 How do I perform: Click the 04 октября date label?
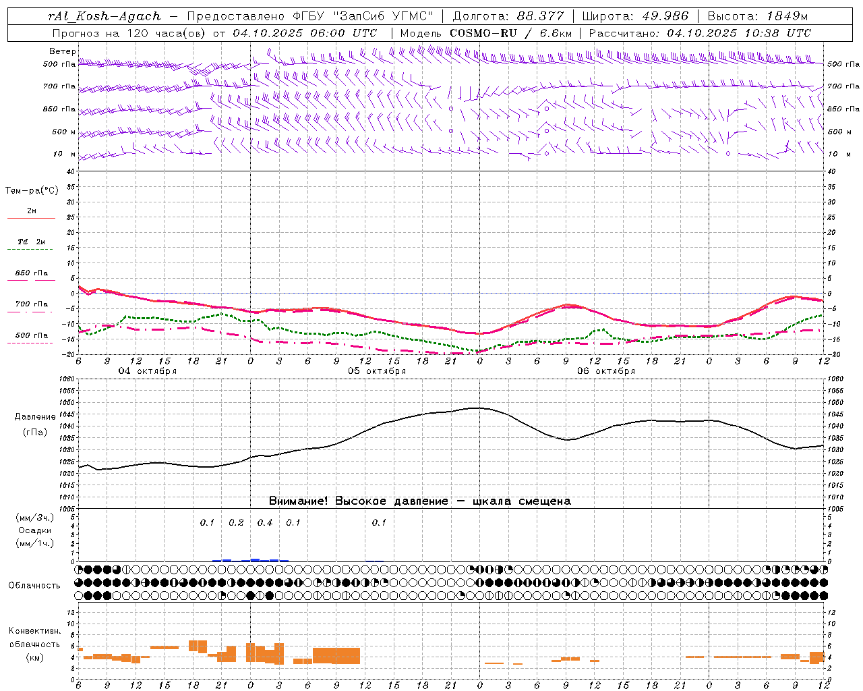[147, 371]
